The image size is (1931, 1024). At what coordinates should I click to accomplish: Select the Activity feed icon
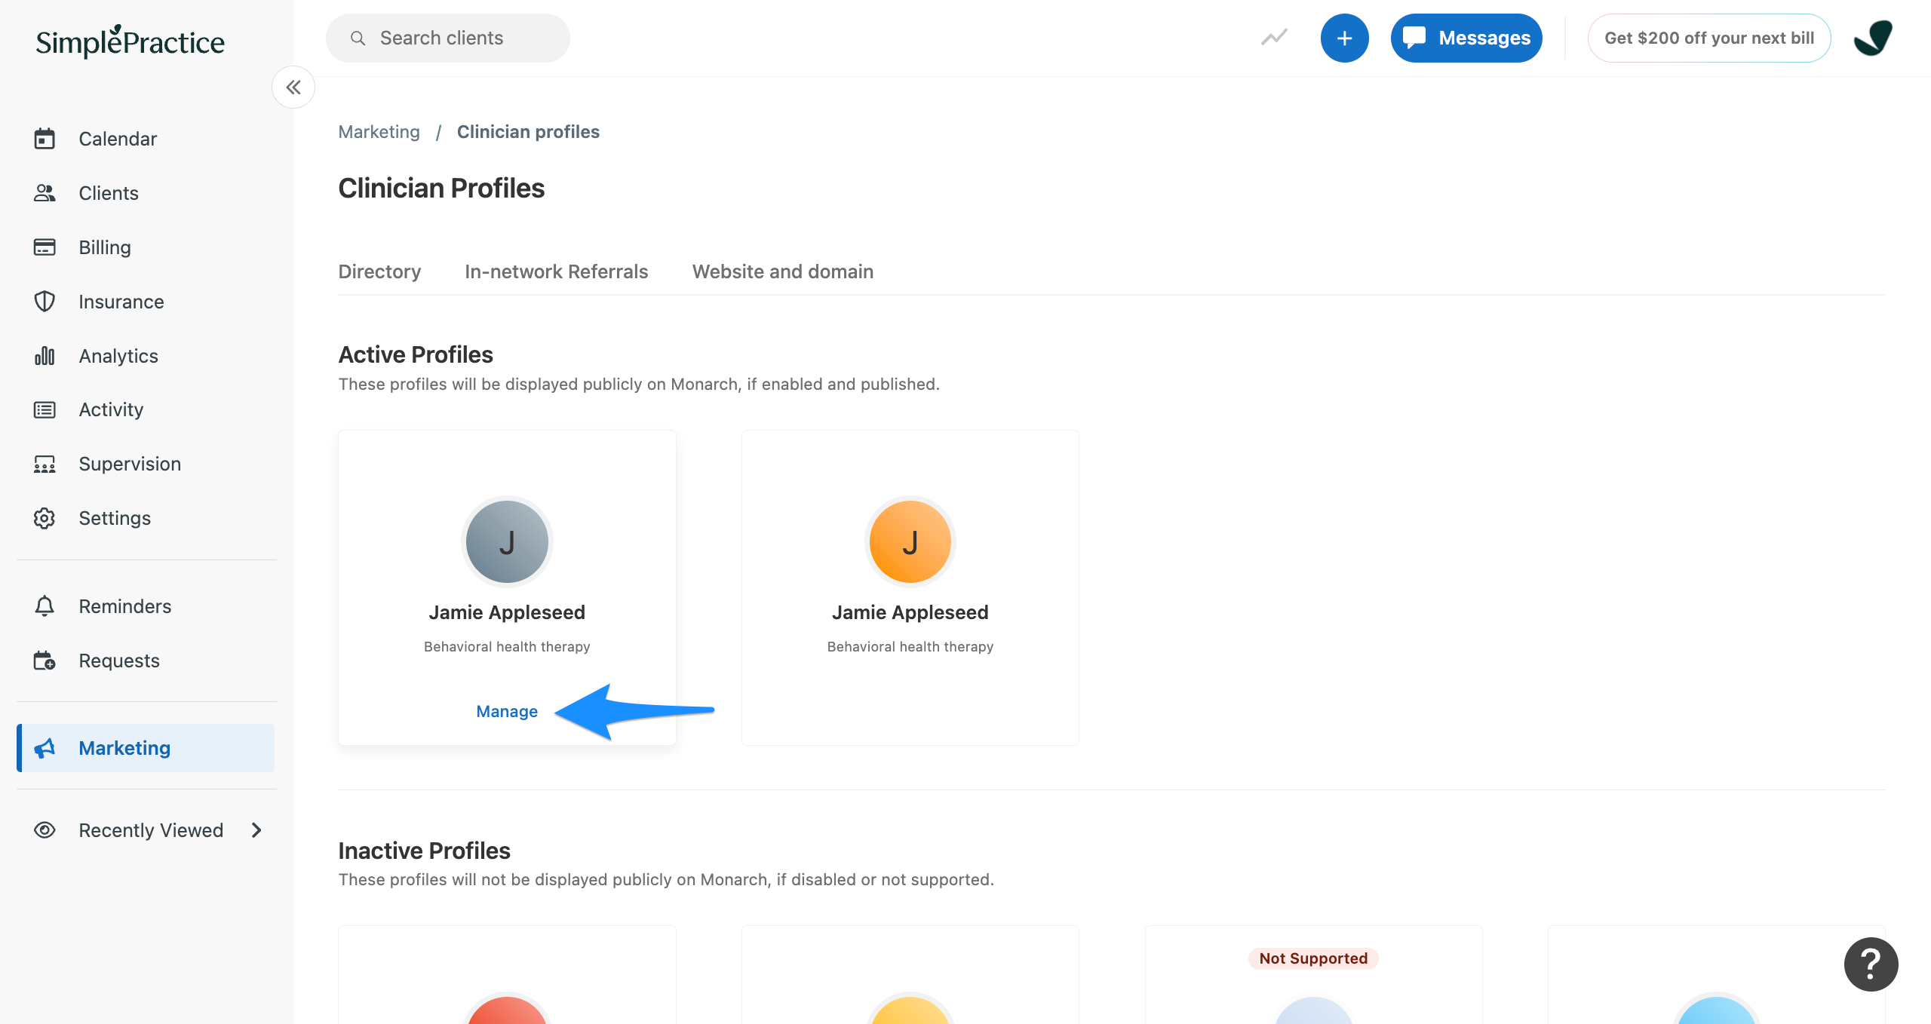pyautogui.click(x=45, y=409)
